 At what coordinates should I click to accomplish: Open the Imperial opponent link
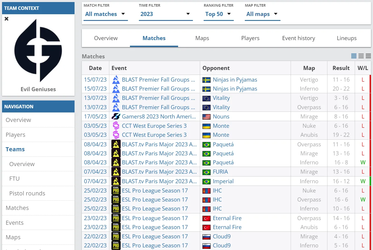[x=223, y=181]
